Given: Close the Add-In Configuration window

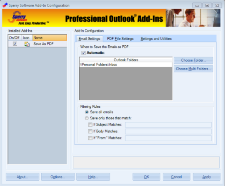Looking at the screenshot, I should pos(217,5).
